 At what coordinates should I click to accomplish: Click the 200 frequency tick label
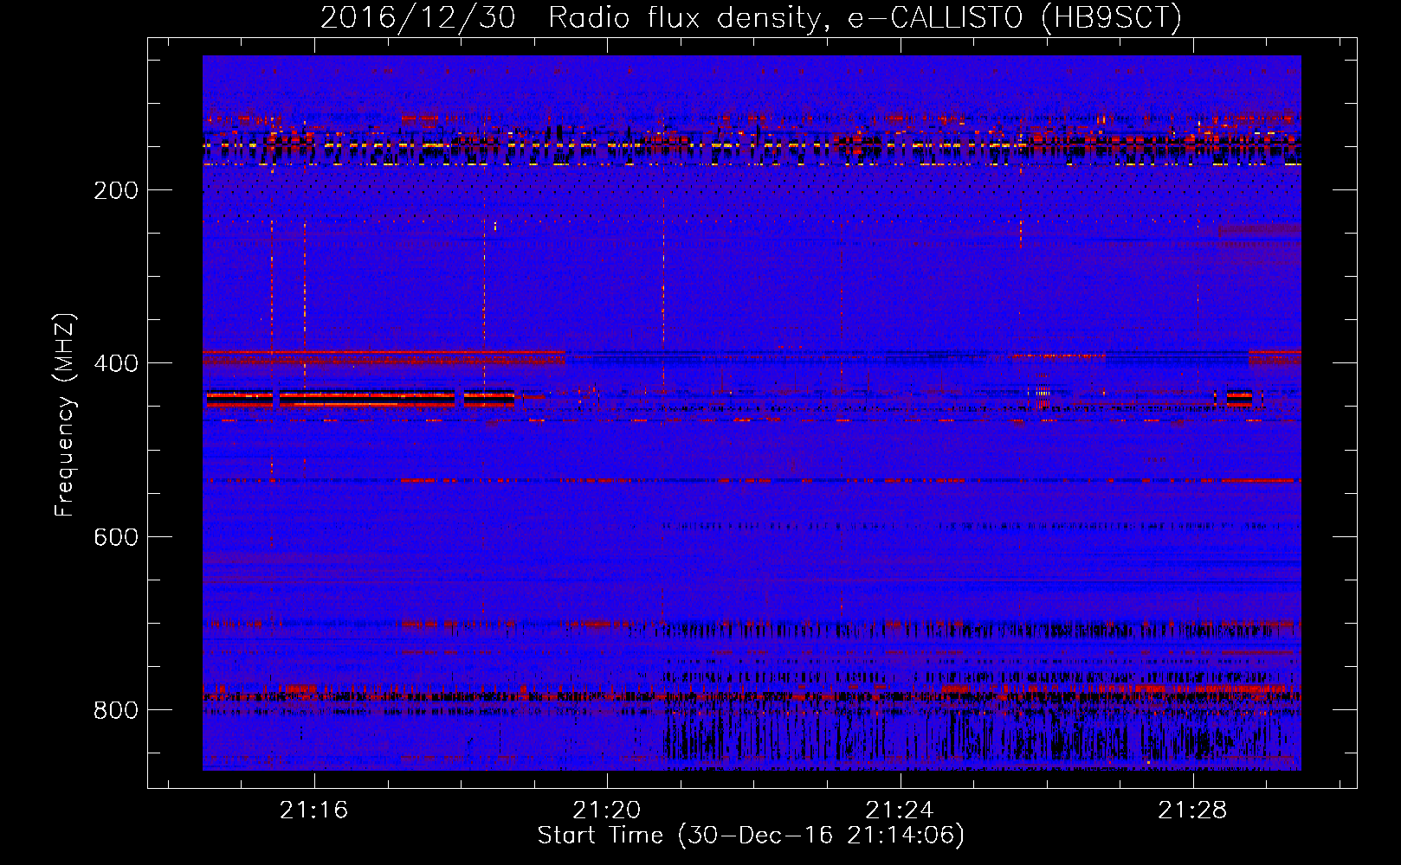coord(116,190)
